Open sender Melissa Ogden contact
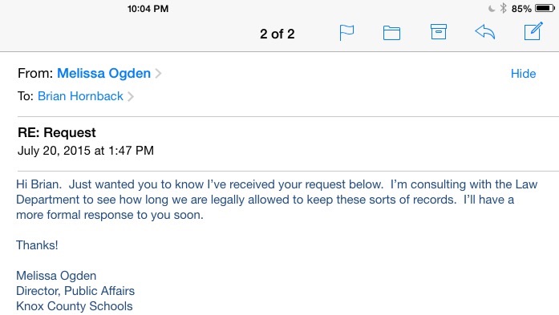559x315 pixels. pos(103,73)
